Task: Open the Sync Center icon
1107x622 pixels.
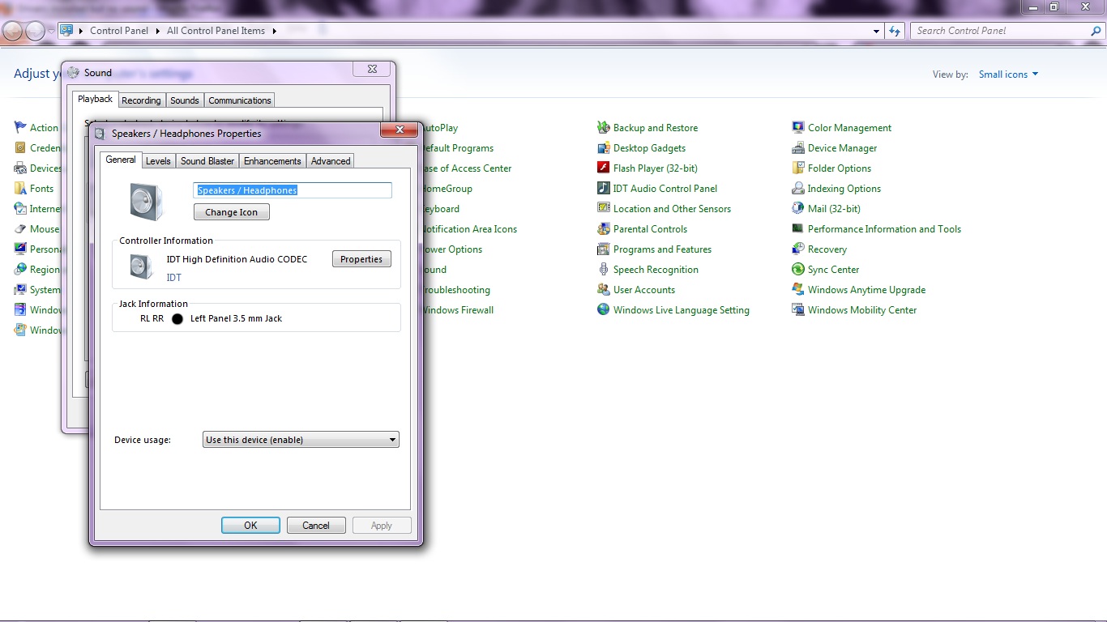Action: pos(797,270)
